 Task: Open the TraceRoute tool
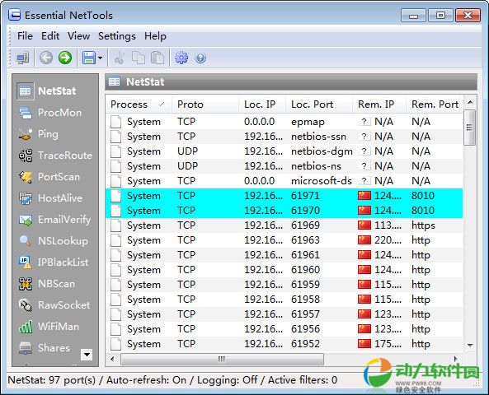[55, 156]
